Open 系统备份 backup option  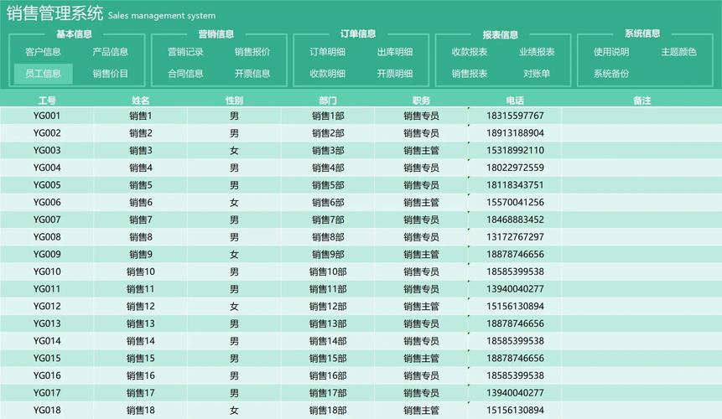[x=611, y=74]
